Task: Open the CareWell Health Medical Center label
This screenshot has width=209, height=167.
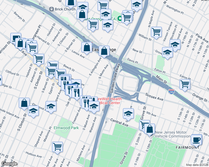Action: click(x=109, y=101)
